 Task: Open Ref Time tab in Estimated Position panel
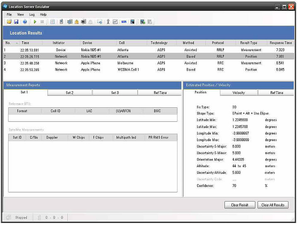(277, 92)
